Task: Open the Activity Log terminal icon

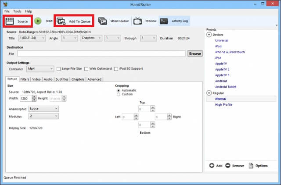Action: click(x=164, y=21)
